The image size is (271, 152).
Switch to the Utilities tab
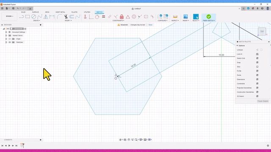pyautogui.click(x=87, y=12)
